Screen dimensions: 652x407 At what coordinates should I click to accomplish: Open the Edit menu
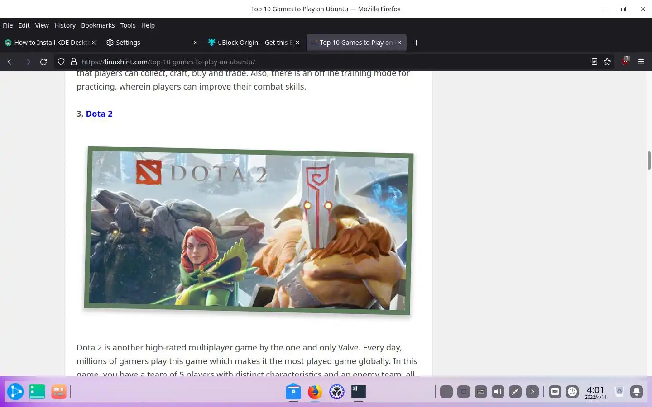point(24,25)
